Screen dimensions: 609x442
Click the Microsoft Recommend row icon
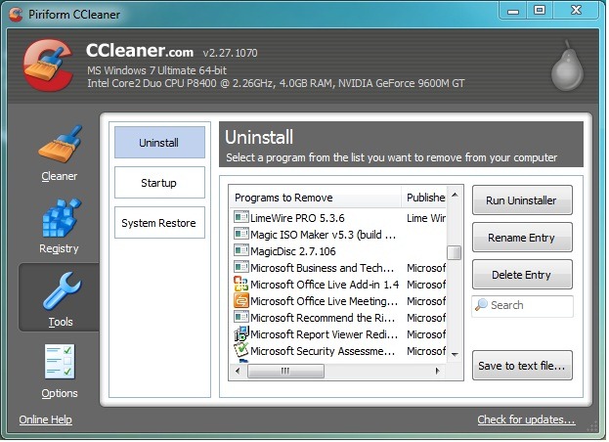pos(240,318)
